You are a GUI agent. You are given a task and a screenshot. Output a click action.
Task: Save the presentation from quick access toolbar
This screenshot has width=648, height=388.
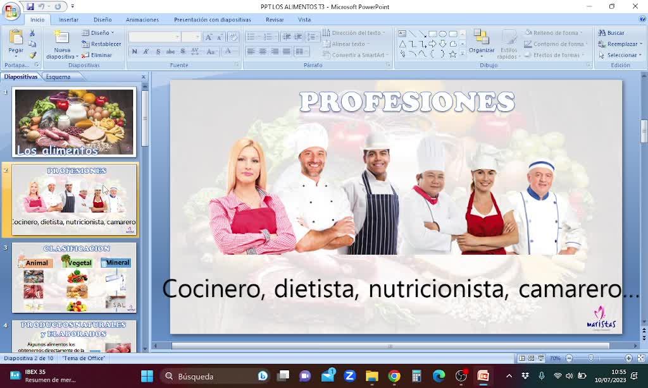coord(30,6)
